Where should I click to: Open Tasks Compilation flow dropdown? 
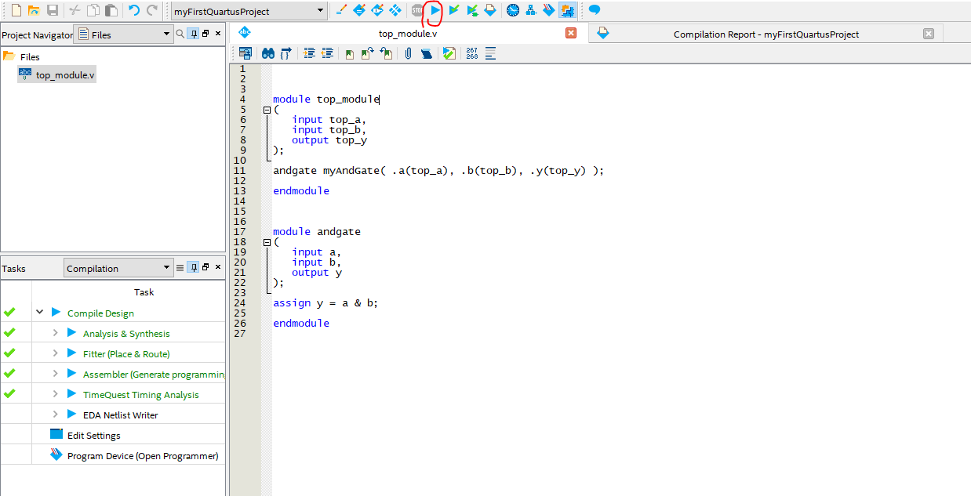(x=118, y=268)
